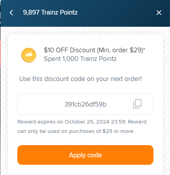Click the $10 OFF Discount reward heading
170x175 pixels.
(94, 50)
